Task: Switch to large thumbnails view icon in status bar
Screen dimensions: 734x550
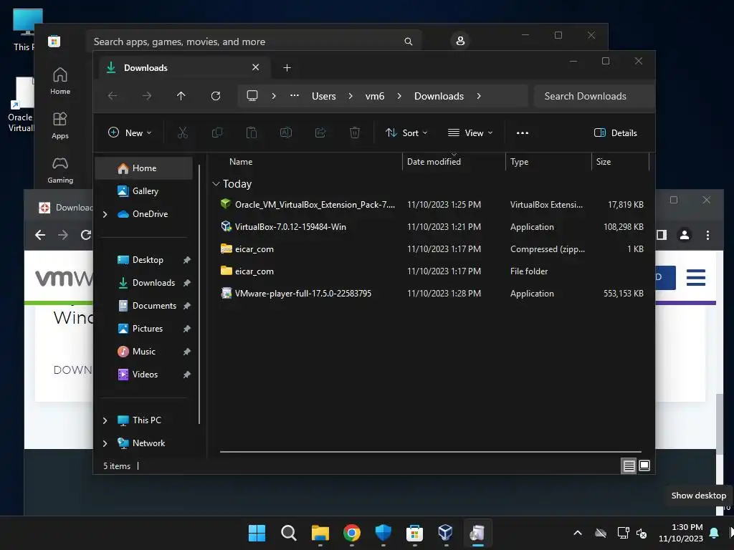Action: pyautogui.click(x=644, y=465)
